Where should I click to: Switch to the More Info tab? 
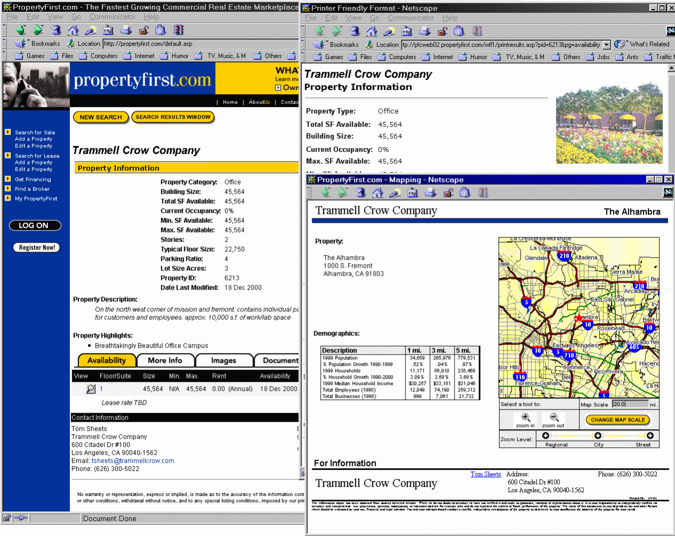[x=165, y=361]
